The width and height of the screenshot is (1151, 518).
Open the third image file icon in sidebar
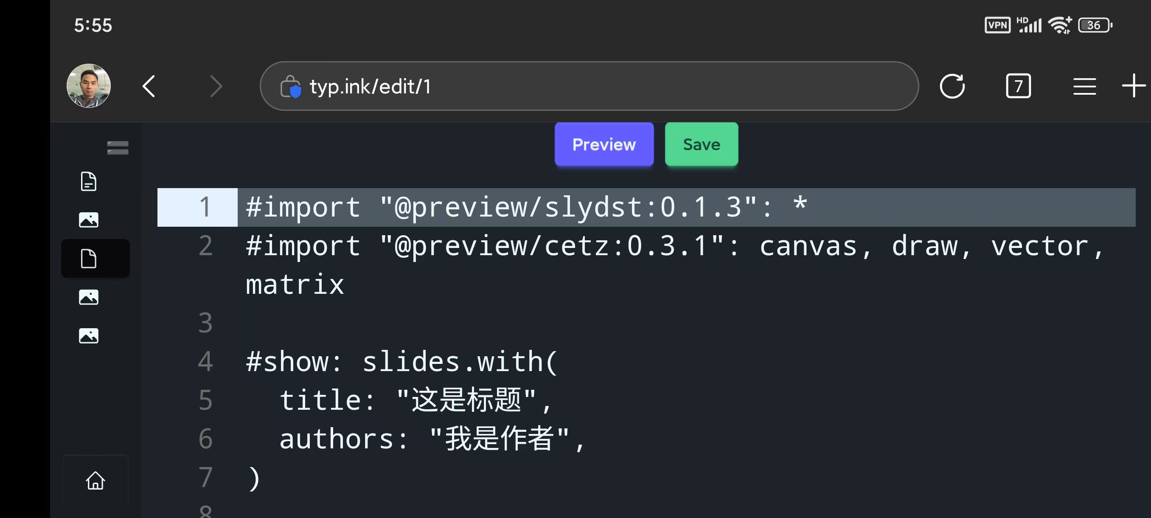tap(88, 336)
